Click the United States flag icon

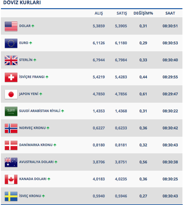(11, 26)
